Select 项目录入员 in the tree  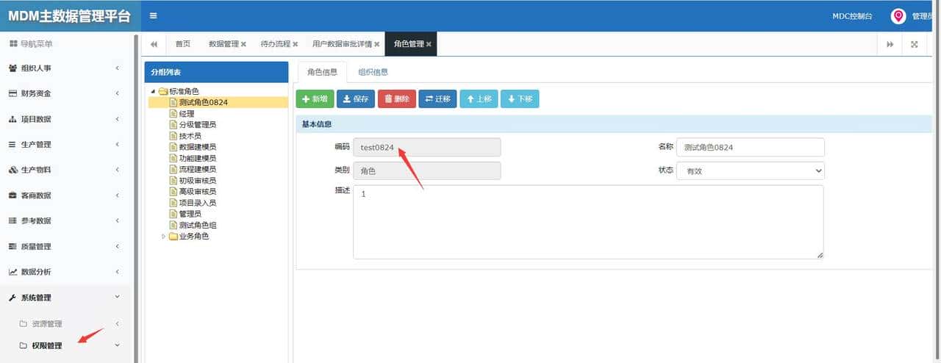coord(198,203)
